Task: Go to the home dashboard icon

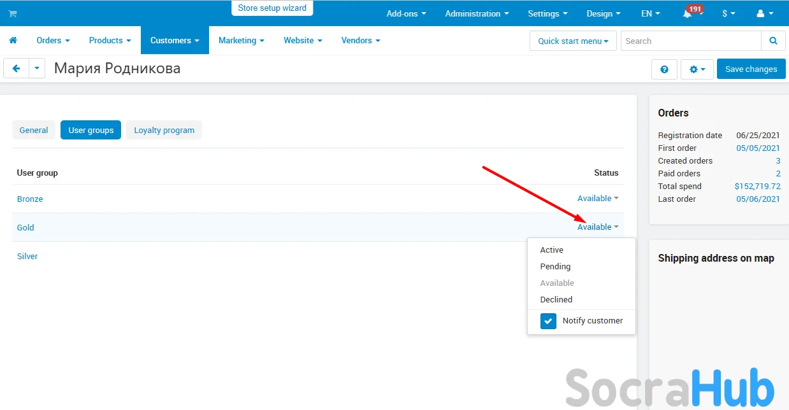Action: point(13,40)
